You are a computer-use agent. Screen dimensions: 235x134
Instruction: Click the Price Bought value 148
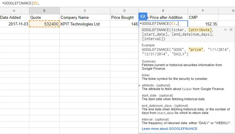[x=124, y=24]
